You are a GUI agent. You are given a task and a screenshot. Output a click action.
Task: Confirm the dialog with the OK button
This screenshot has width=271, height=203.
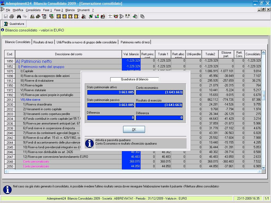(x=134, y=129)
